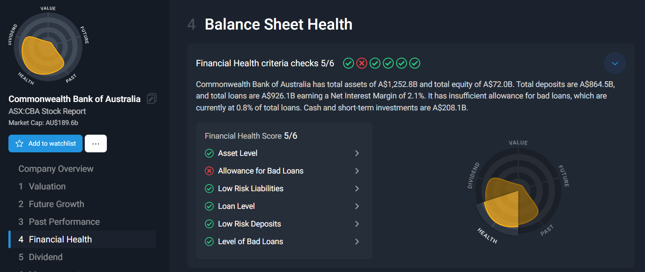Viewport: 645px width, 272px height.
Task: Click the copy link icon beside company name
Action: tap(152, 98)
